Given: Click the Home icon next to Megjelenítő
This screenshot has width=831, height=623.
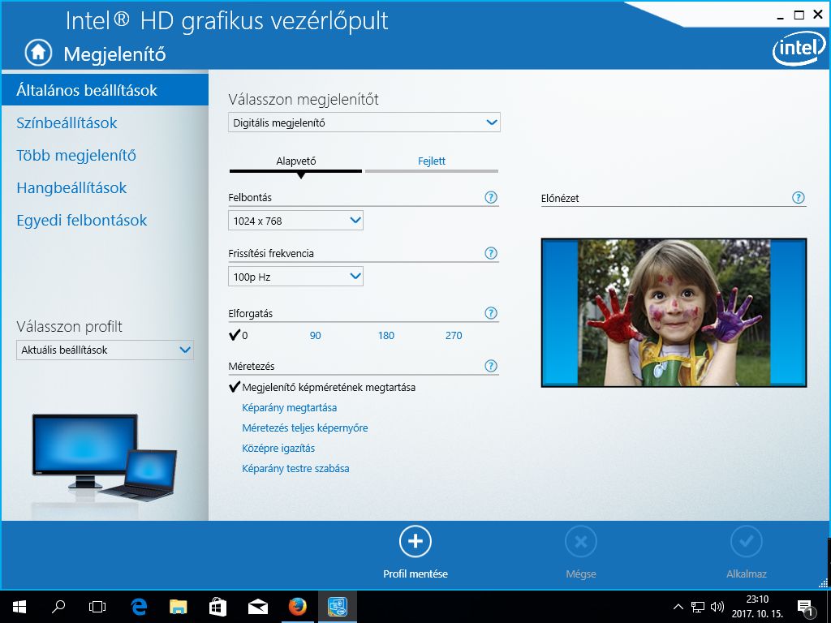Looking at the screenshot, I should [38, 53].
